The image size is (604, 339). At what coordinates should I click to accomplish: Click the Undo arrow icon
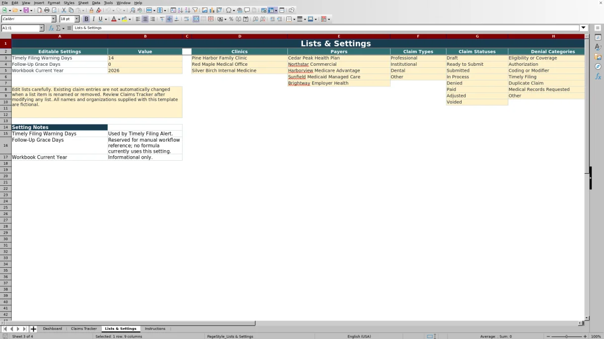[108, 10]
